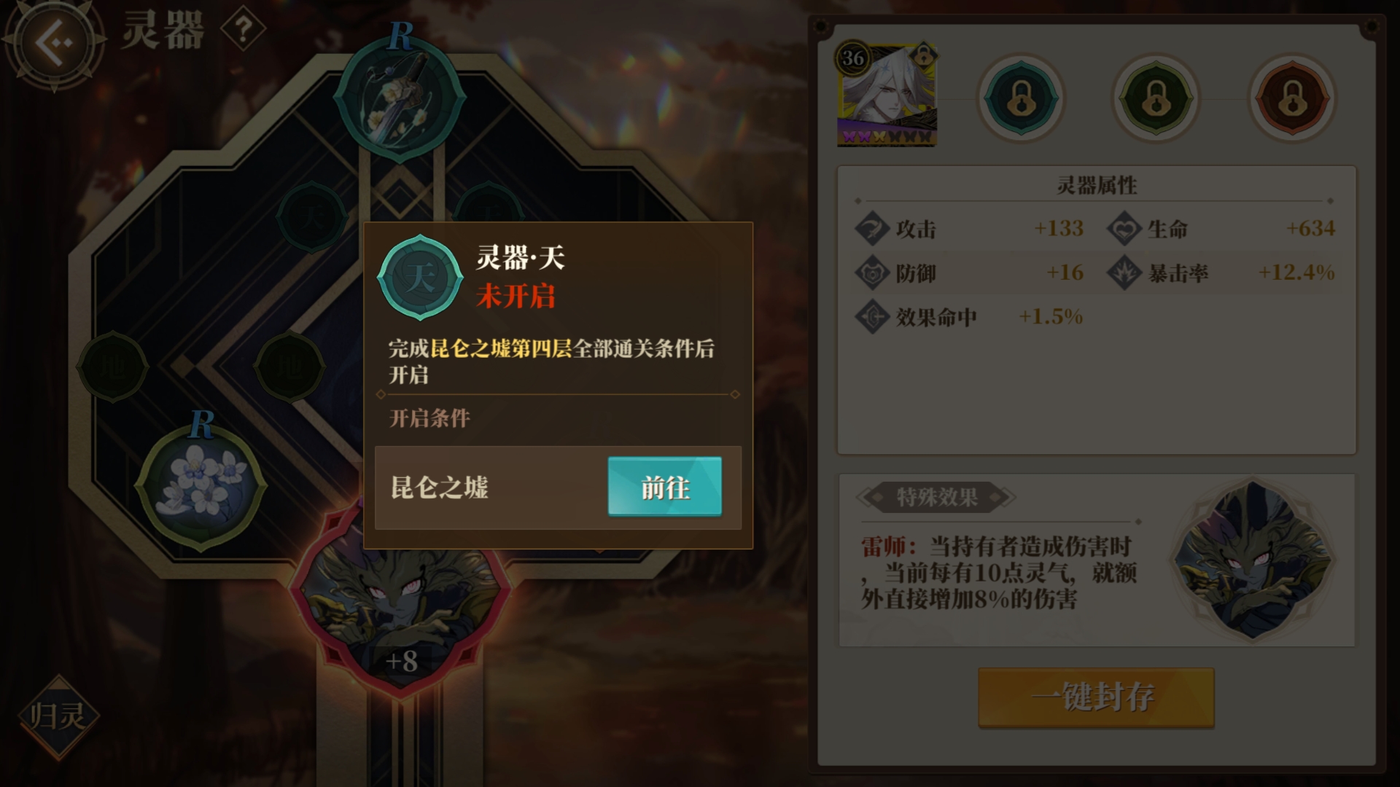Select the left dimmed 地 slot
The image size is (1400, 787).
click(112, 367)
